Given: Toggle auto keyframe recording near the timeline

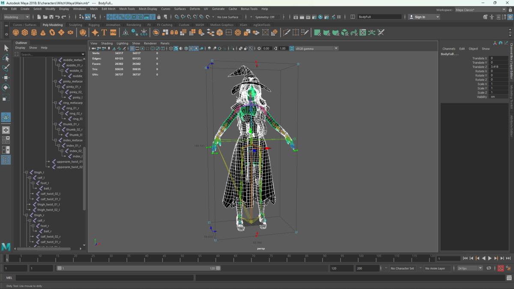Looking at the screenshot, I should point(501,268).
